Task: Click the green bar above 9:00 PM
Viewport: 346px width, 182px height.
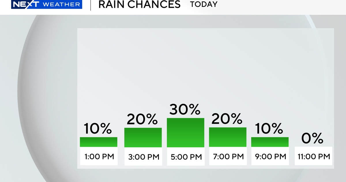Action: [x=270, y=142]
